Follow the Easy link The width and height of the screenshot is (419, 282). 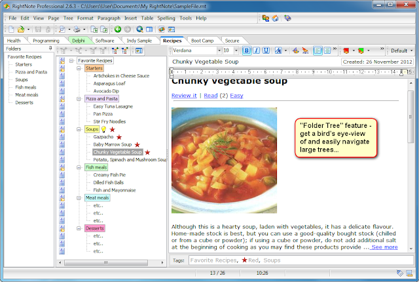tap(236, 96)
